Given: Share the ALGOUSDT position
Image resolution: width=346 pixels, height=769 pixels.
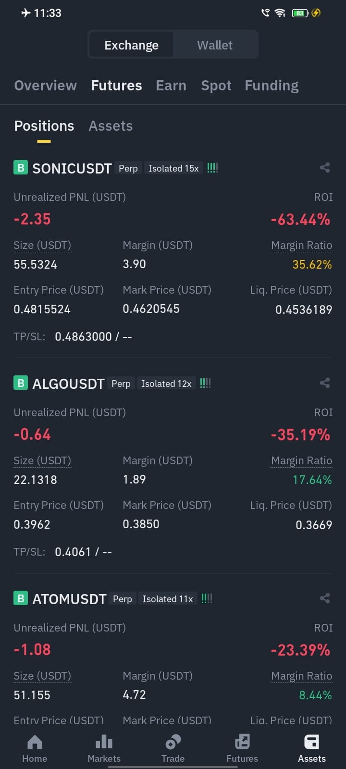Looking at the screenshot, I should (325, 383).
